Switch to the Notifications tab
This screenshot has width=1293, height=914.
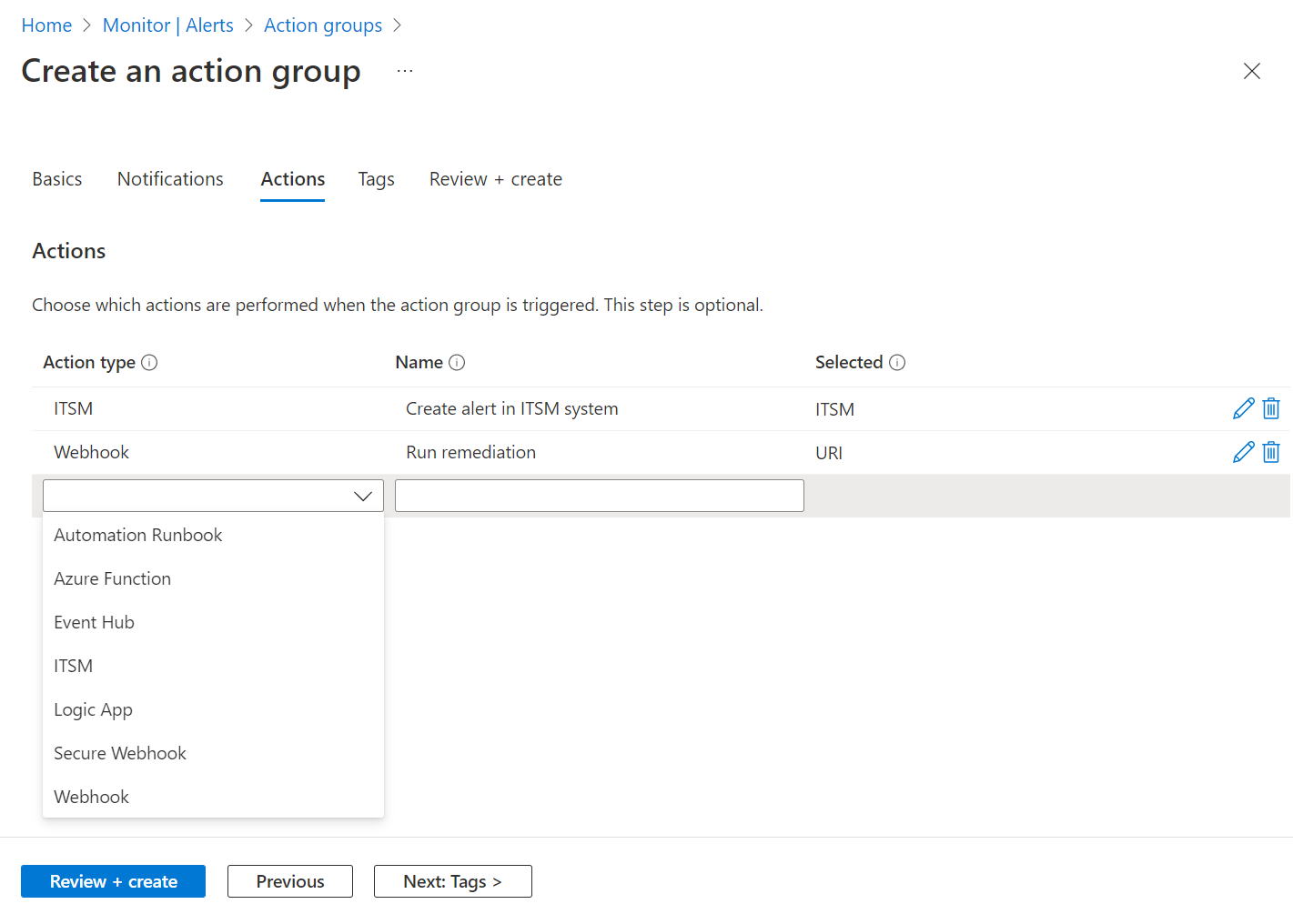170,178
